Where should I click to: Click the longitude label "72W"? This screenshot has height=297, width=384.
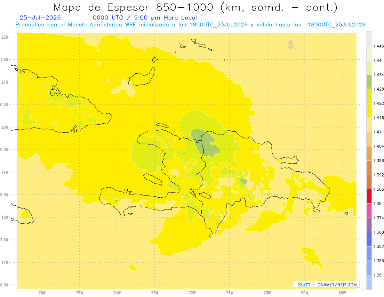[x=192, y=293]
